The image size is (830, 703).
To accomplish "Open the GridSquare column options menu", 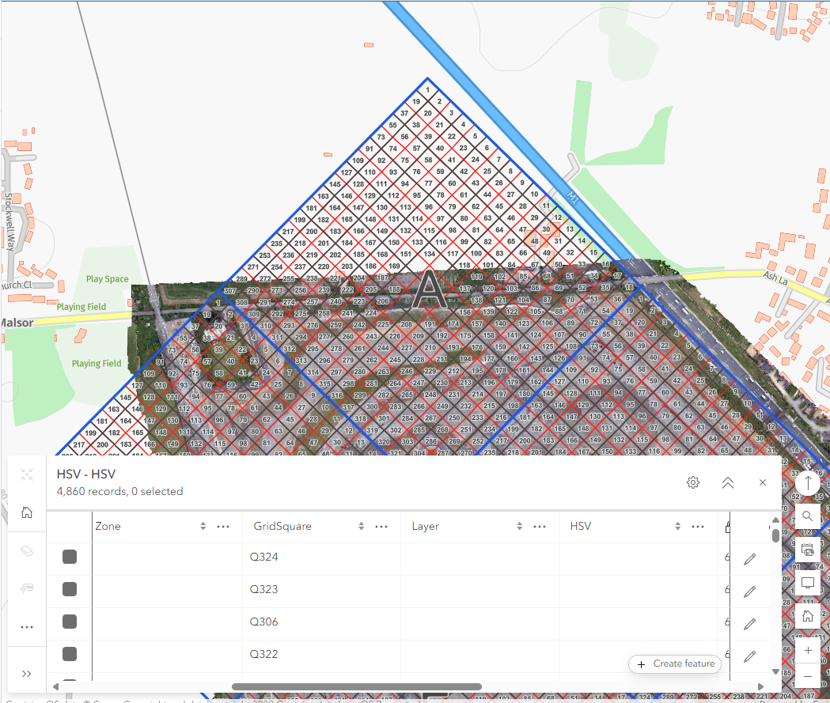I will (x=381, y=525).
